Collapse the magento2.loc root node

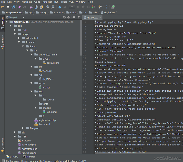7,22
